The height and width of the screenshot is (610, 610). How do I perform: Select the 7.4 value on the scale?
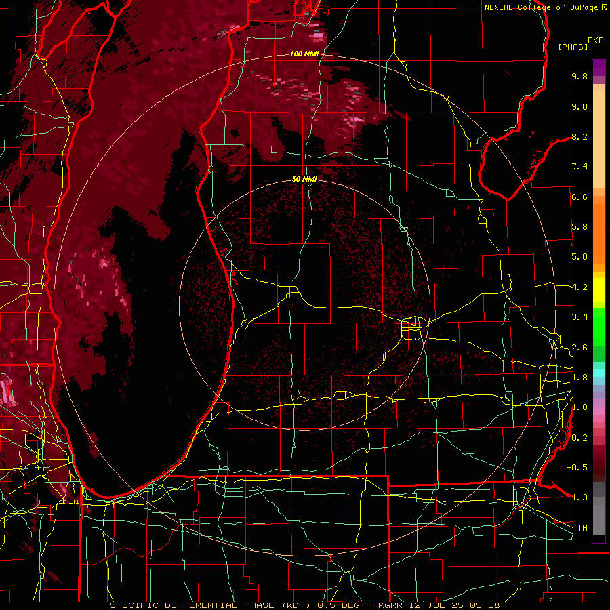coord(579,167)
